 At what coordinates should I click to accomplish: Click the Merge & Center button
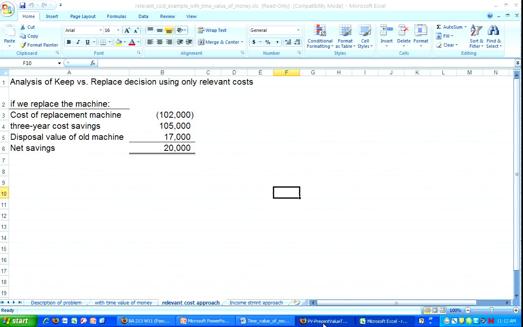click(220, 42)
